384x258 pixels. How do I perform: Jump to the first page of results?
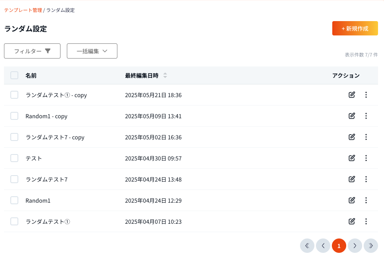pyautogui.click(x=307, y=246)
